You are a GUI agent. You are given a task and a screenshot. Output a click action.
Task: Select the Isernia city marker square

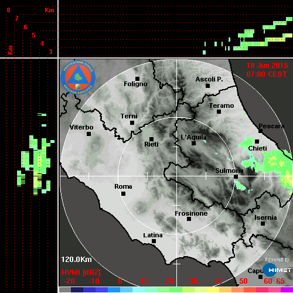pos(263,223)
